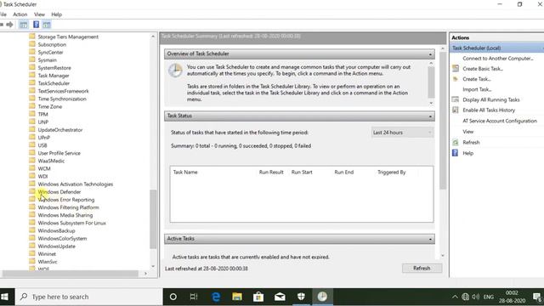
Task: Open Task View on the taskbar
Action: click(x=194, y=297)
